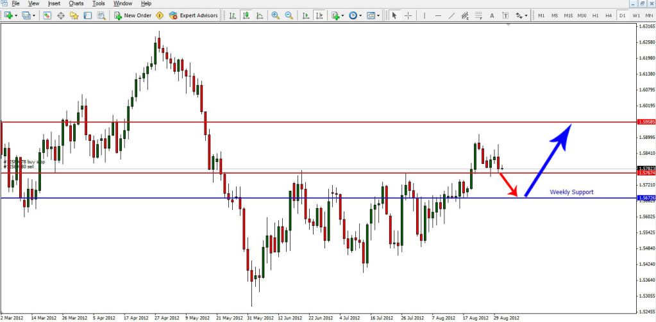The width and height of the screenshot is (656, 322).
Task: Select the Weekly Support text label
Action: [571, 192]
